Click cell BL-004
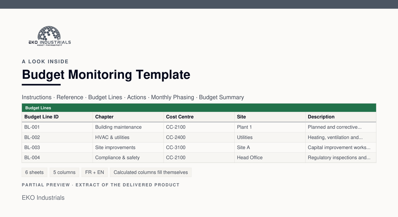Image resolution: width=398 pixels, height=217 pixels. point(57,158)
